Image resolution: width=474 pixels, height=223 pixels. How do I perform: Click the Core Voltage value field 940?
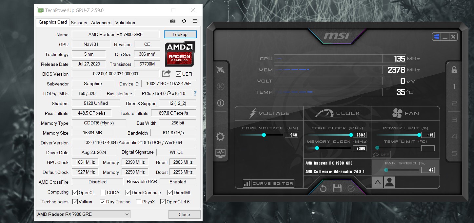[x=291, y=135]
